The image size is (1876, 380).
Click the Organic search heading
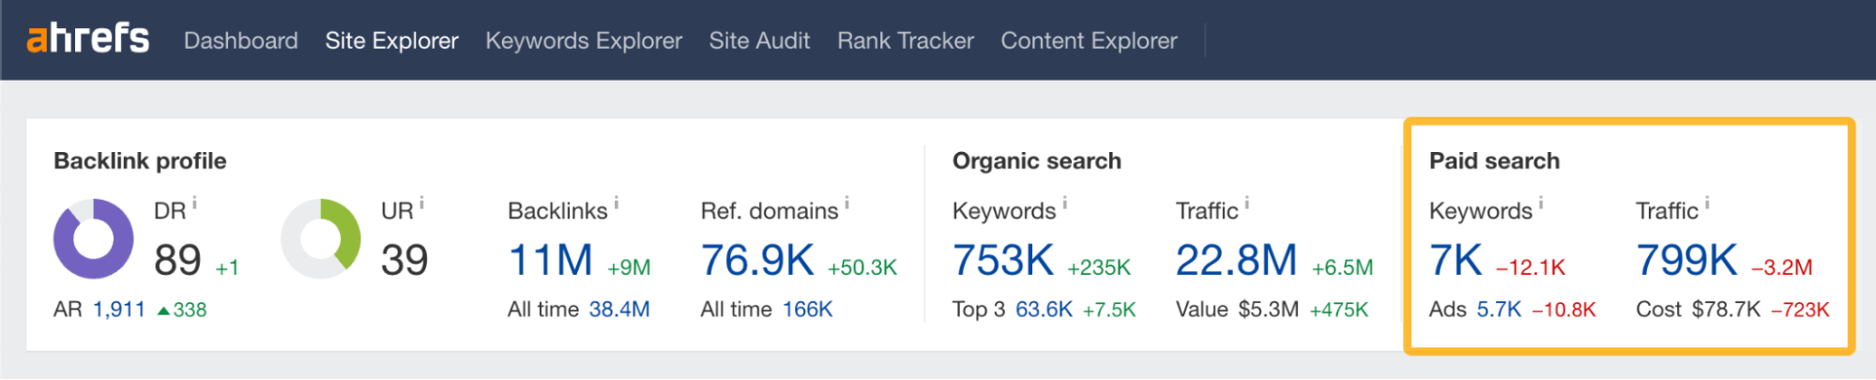click(1037, 161)
